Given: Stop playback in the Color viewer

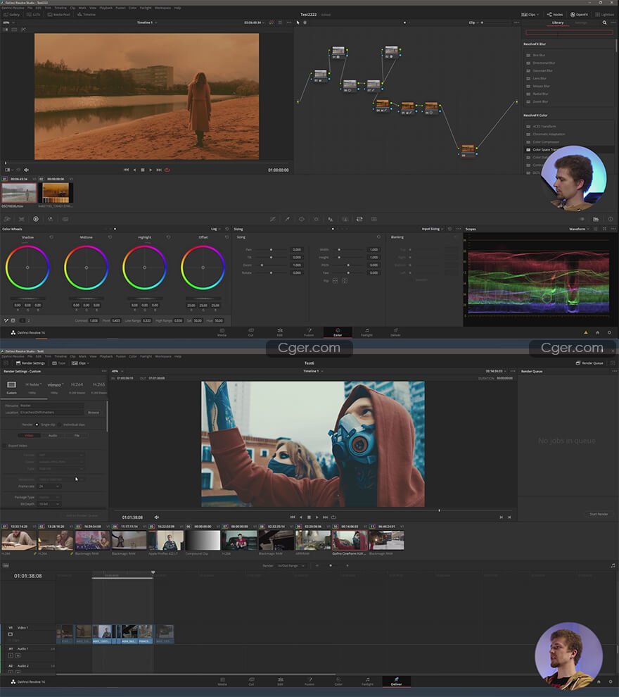Looking at the screenshot, I should (x=143, y=170).
